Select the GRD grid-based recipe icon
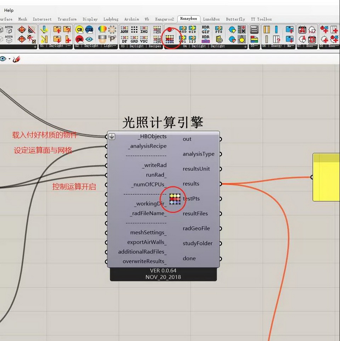The width and height of the screenshot is (340, 341). [134, 39]
